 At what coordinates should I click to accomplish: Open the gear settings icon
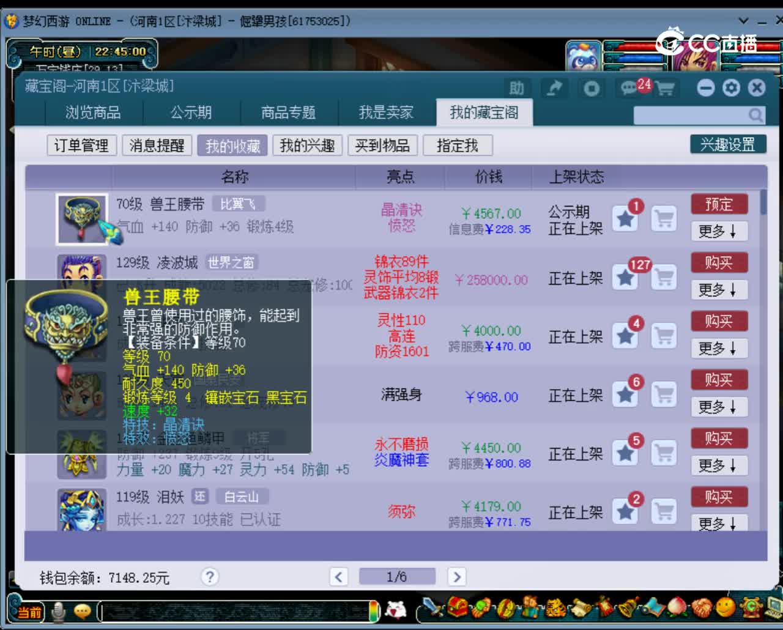[x=731, y=88]
